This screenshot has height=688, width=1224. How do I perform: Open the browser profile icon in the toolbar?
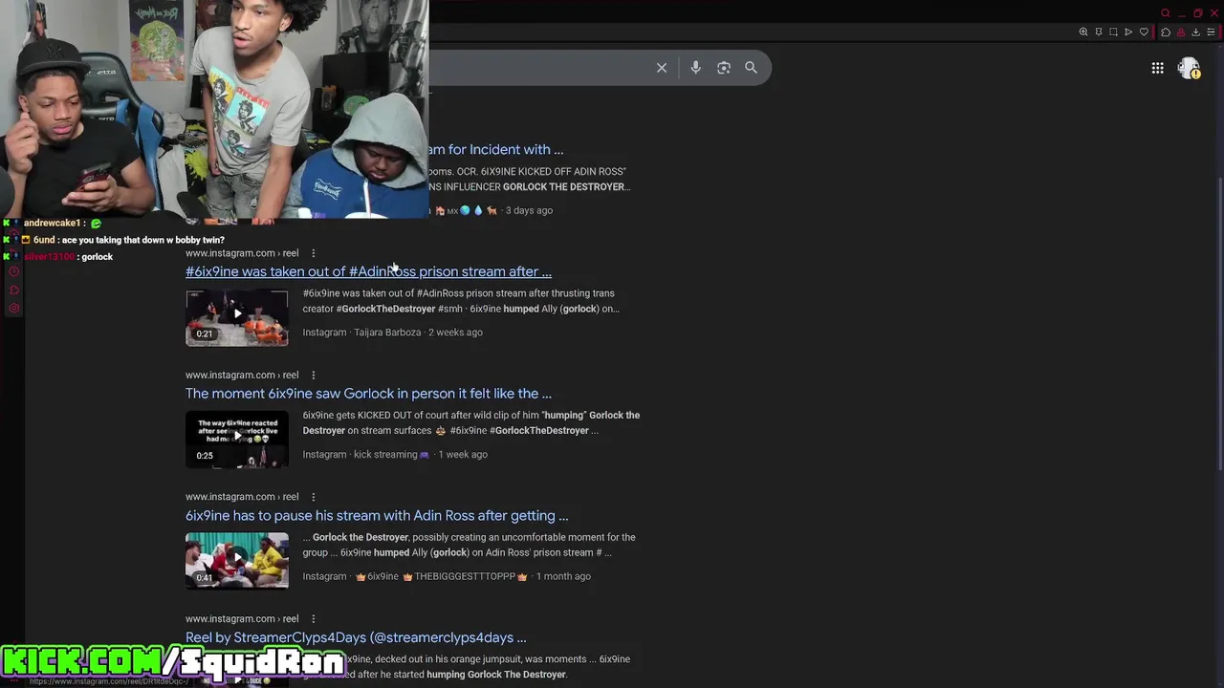coord(1181,32)
